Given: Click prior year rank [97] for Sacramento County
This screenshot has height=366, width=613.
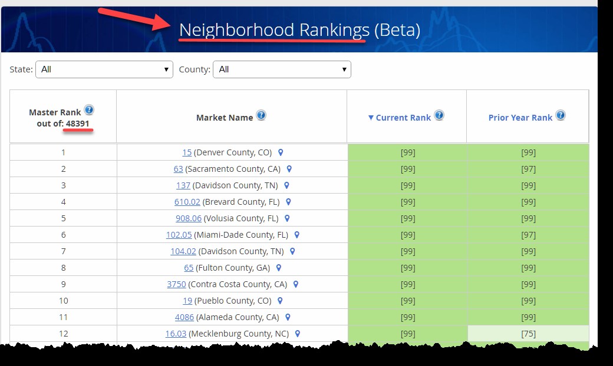Looking at the screenshot, I should (528, 169).
